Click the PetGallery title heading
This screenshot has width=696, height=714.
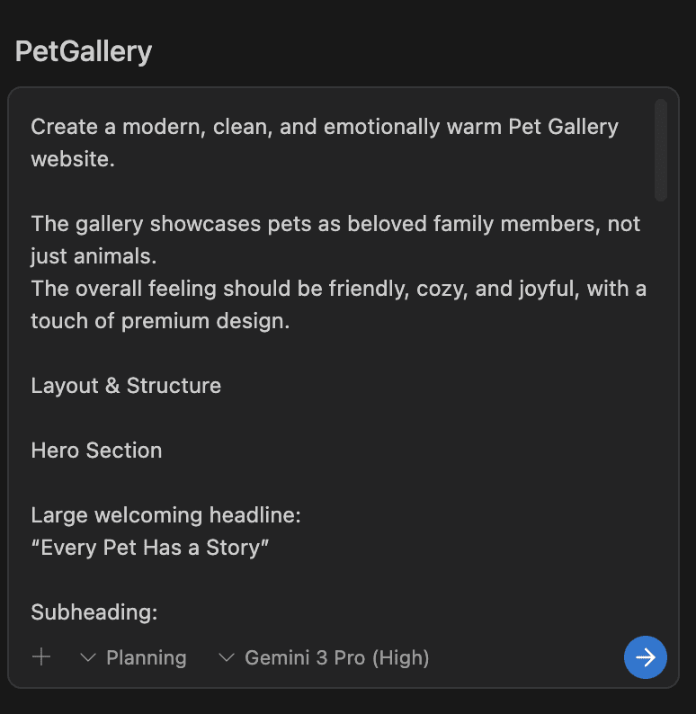click(x=84, y=51)
